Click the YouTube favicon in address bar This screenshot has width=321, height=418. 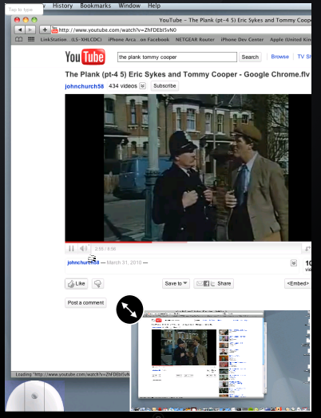click(55, 30)
